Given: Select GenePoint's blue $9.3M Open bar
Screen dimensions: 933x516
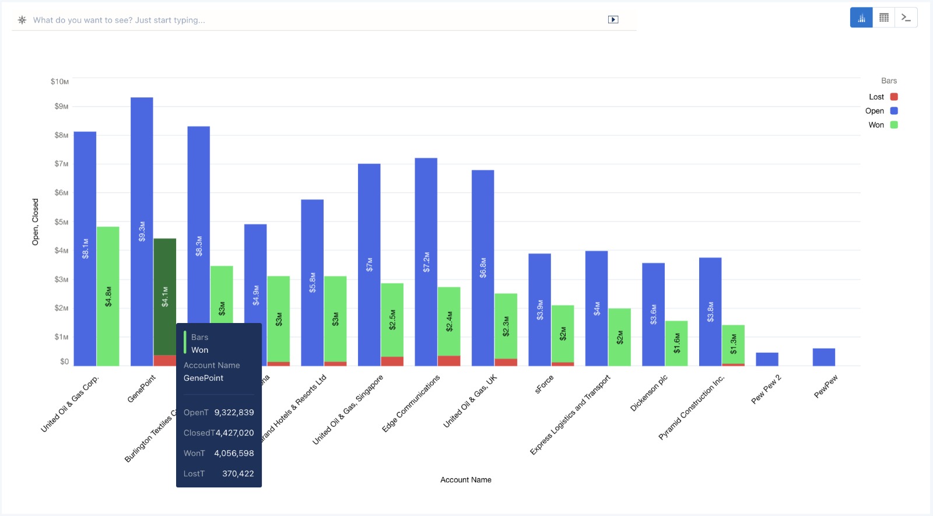Looking at the screenshot, I should 142,175.
